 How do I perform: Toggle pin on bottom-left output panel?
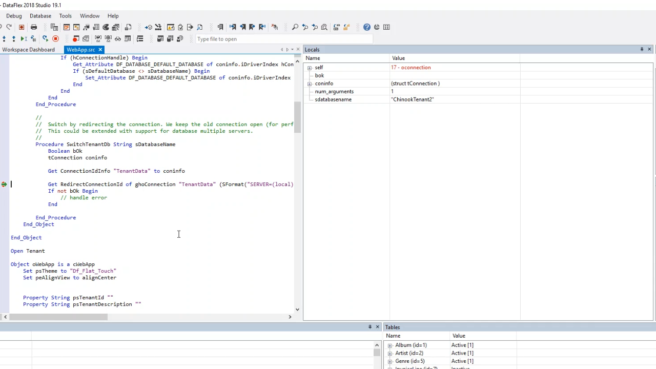tap(370, 327)
